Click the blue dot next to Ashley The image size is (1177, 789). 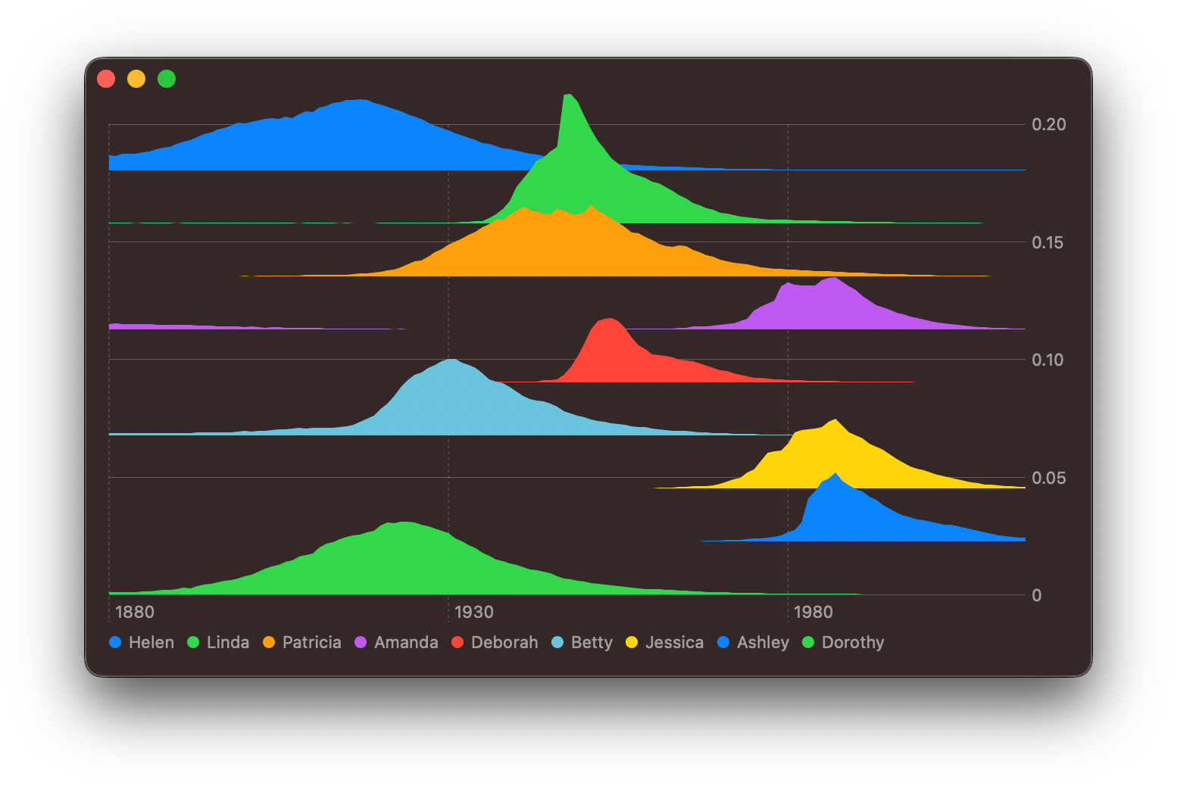tap(725, 642)
